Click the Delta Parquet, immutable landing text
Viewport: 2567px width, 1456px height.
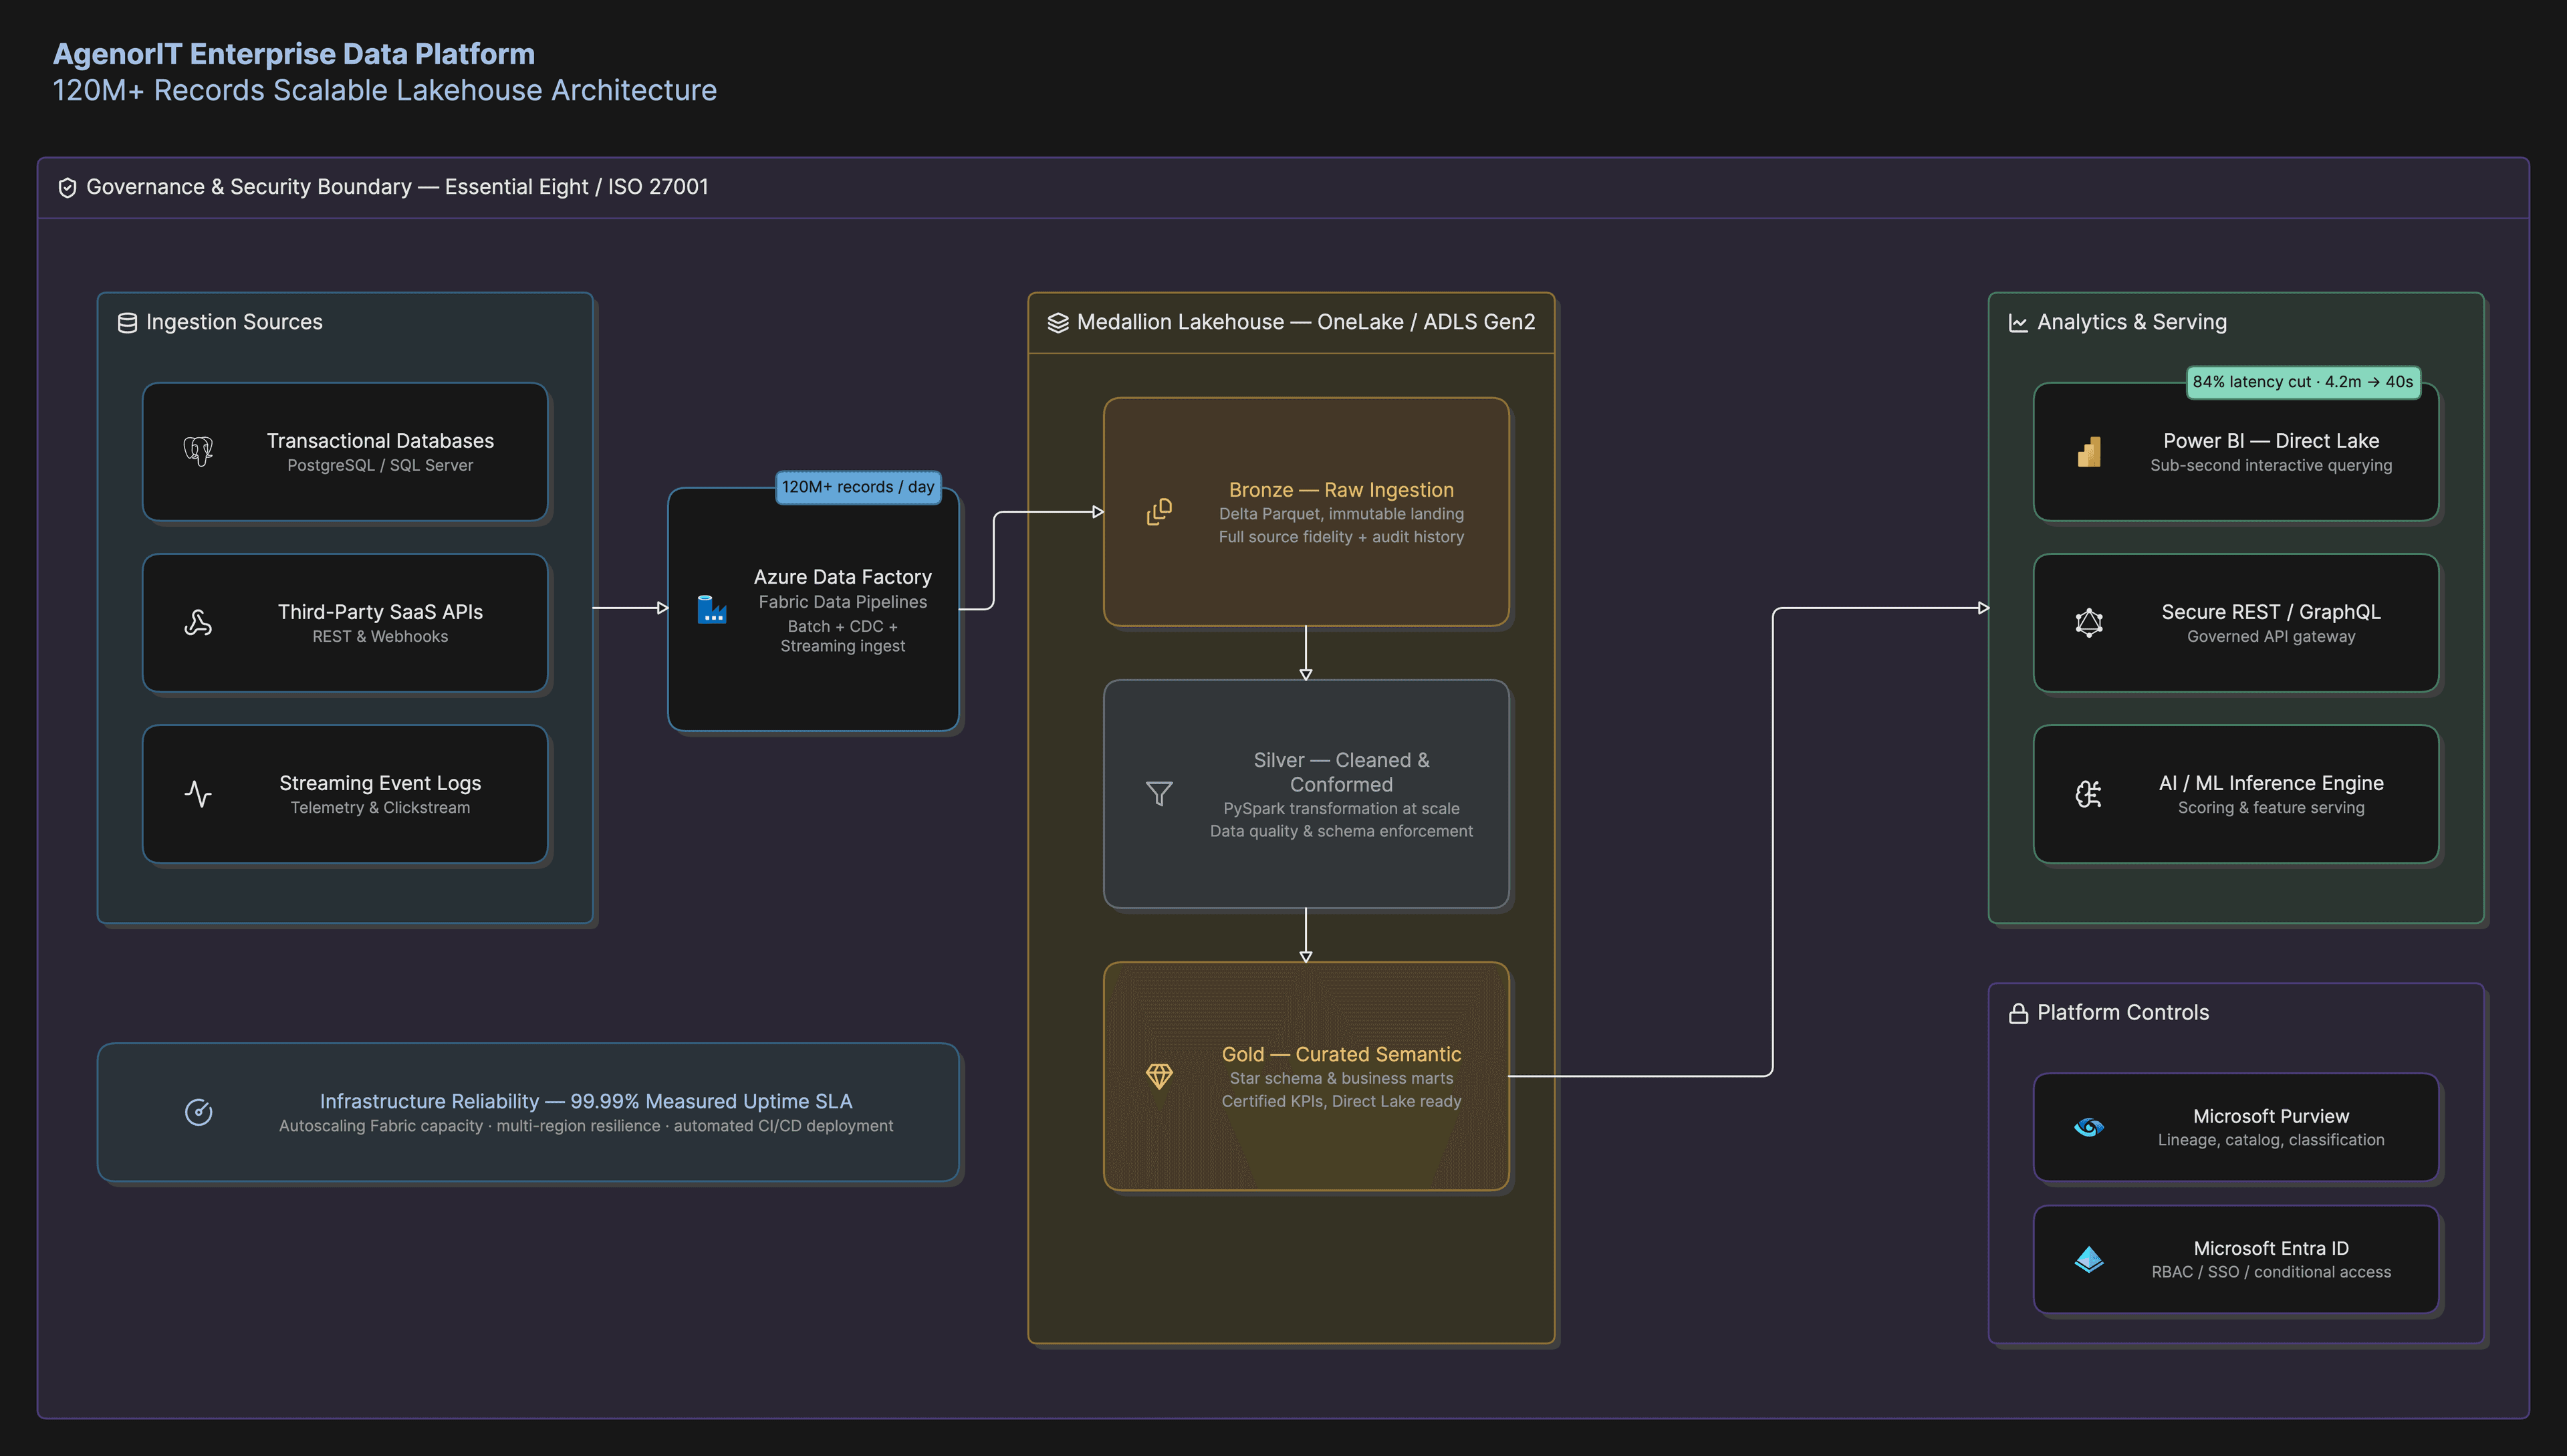tap(1341, 514)
